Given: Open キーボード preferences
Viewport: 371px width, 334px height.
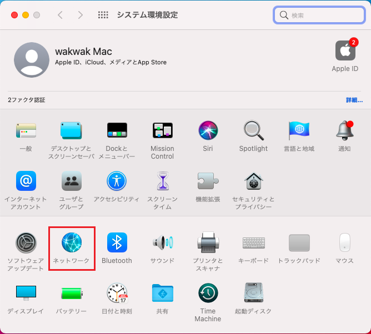Looking at the screenshot, I should (x=254, y=243).
